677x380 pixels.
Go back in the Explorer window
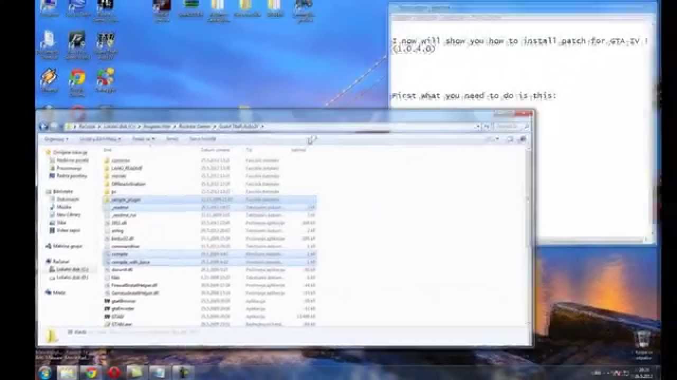[44, 127]
